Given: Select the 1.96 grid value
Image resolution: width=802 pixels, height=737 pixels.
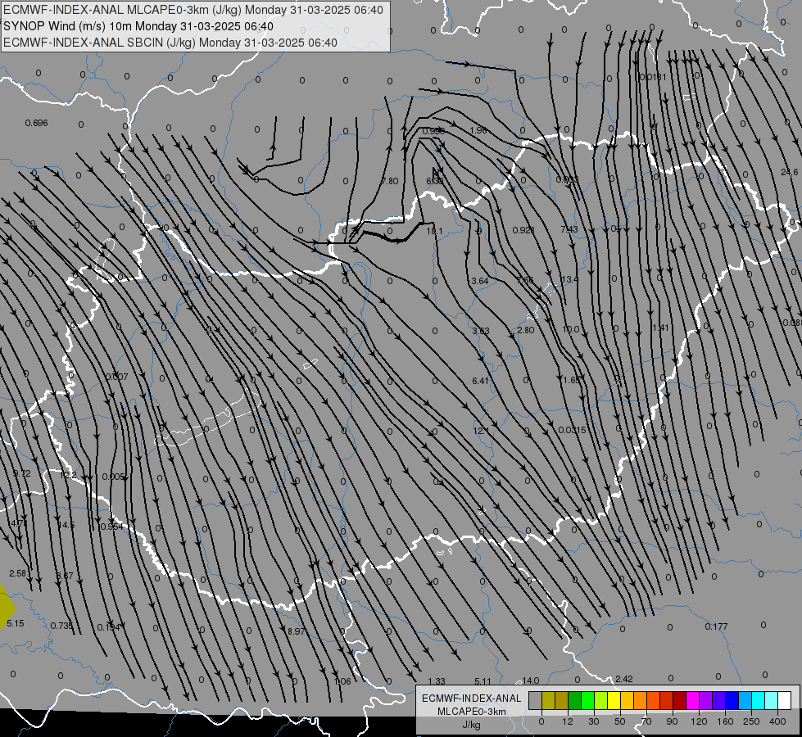Looking at the screenshot, I should 478,130.
